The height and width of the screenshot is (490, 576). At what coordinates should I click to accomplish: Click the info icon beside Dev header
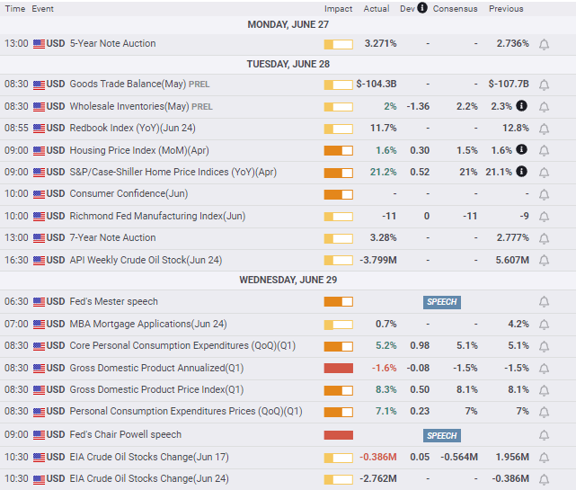tap(422, 8)
